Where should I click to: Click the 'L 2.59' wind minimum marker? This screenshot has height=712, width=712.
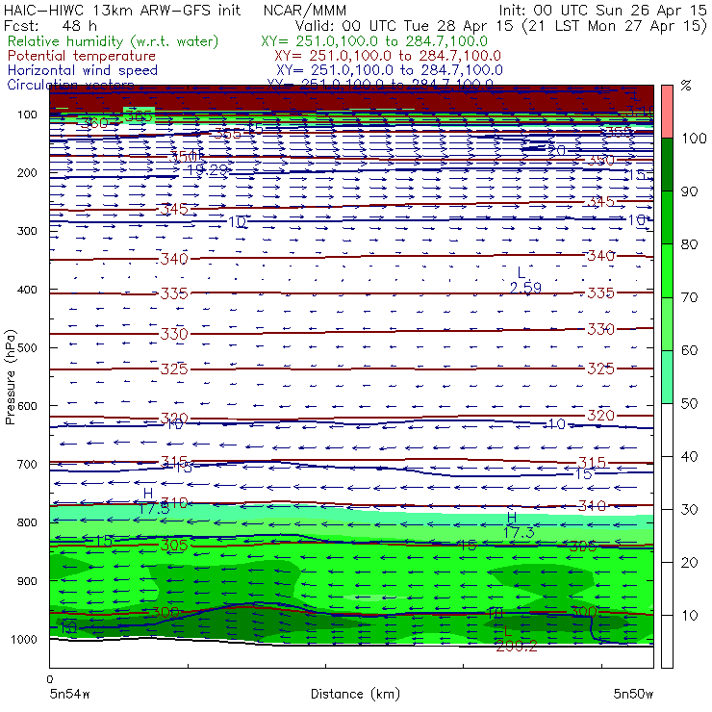[x=525, y=280]
